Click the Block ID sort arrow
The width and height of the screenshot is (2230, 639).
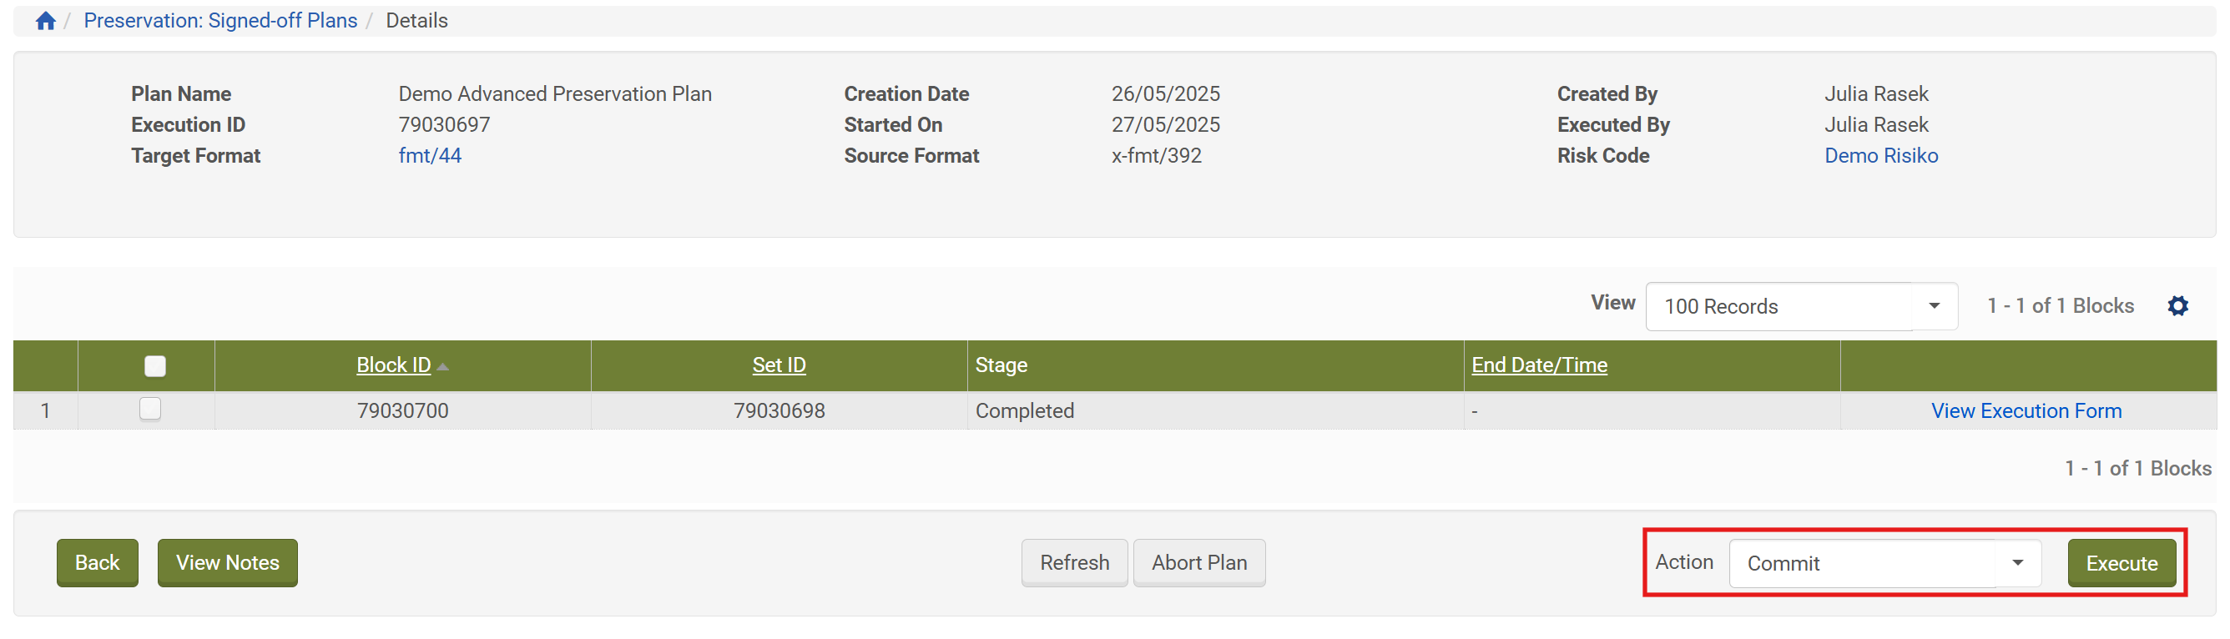(443, 367)
